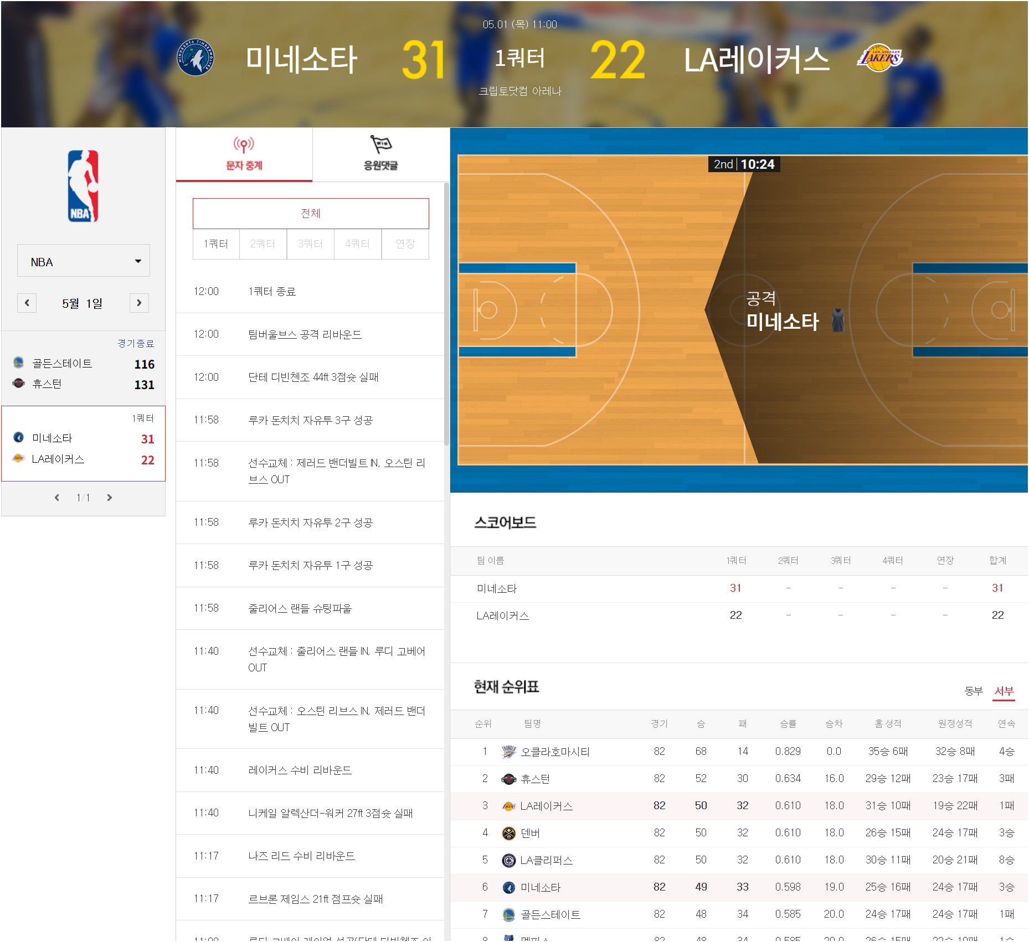Click Minnesota icon in sidebar game card
The width and height of the screenshot is (1029, 942).
(x=18, y=437)
